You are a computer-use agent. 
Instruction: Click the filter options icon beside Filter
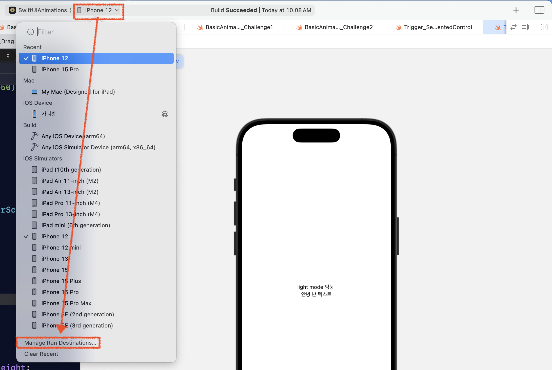30,32
